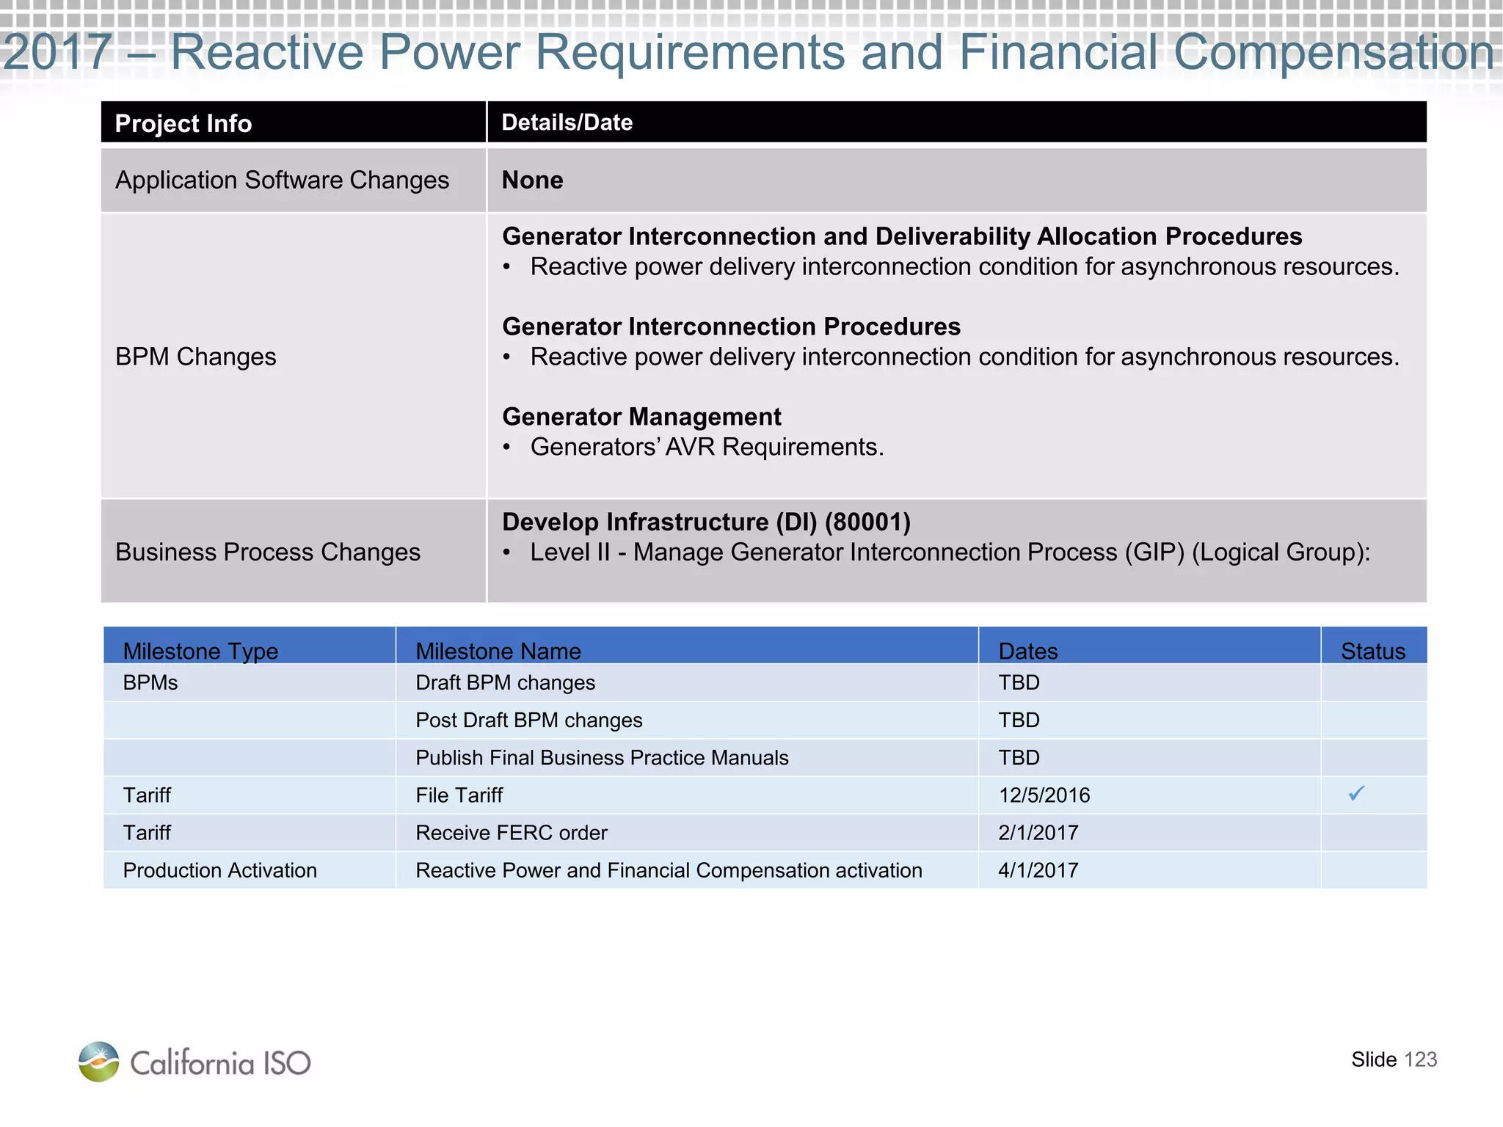
Task: Select the 'Details/Date' header cell
Action: coord(957,123)
